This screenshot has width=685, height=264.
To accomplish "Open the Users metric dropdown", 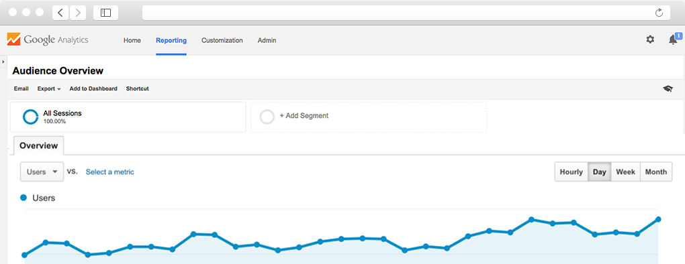I will point(42,172).
